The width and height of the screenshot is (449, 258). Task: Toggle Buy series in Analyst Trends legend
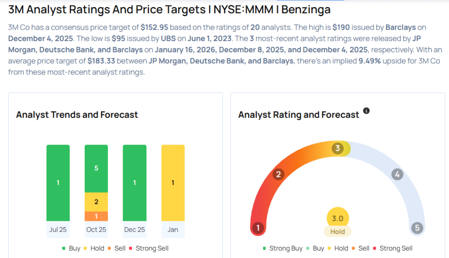pos(71,248)
